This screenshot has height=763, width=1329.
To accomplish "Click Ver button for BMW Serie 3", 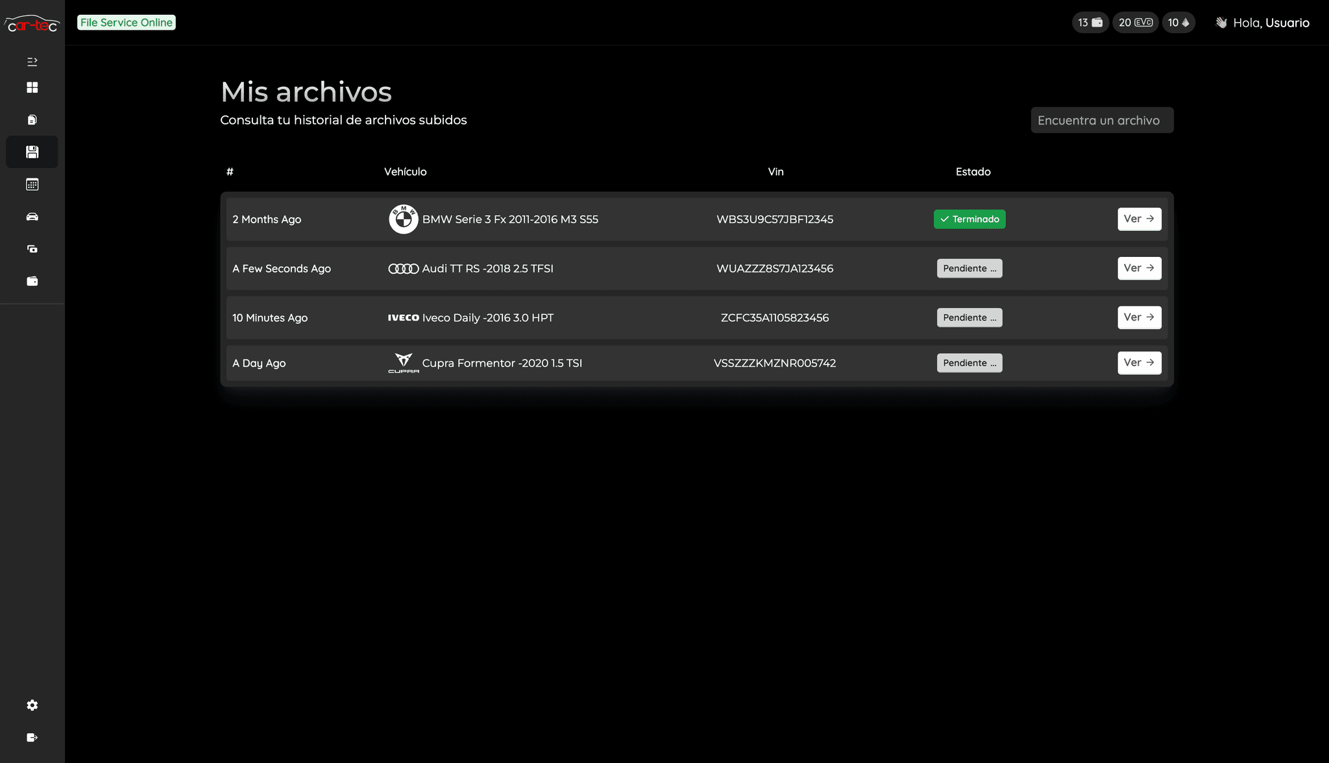I will [1139, 219].
